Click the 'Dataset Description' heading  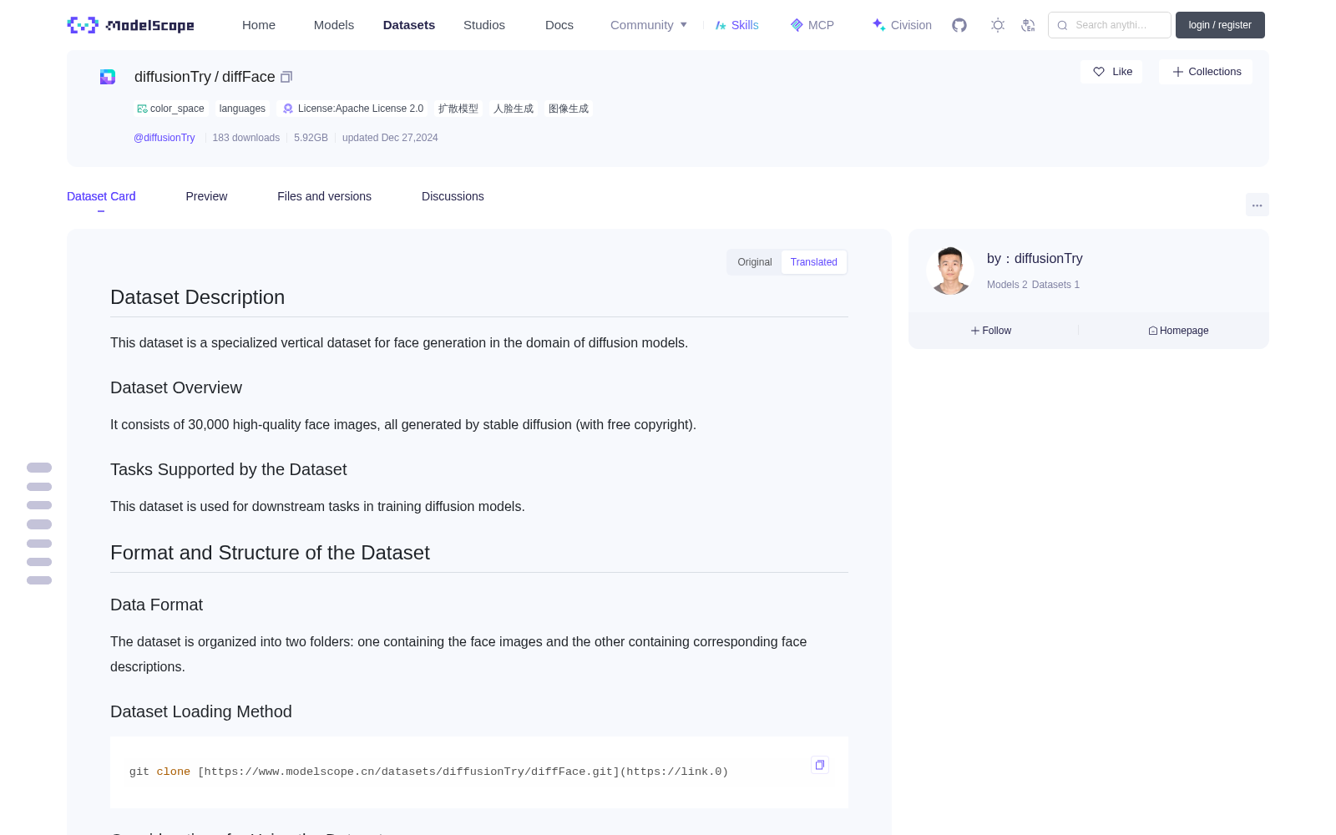198,297
